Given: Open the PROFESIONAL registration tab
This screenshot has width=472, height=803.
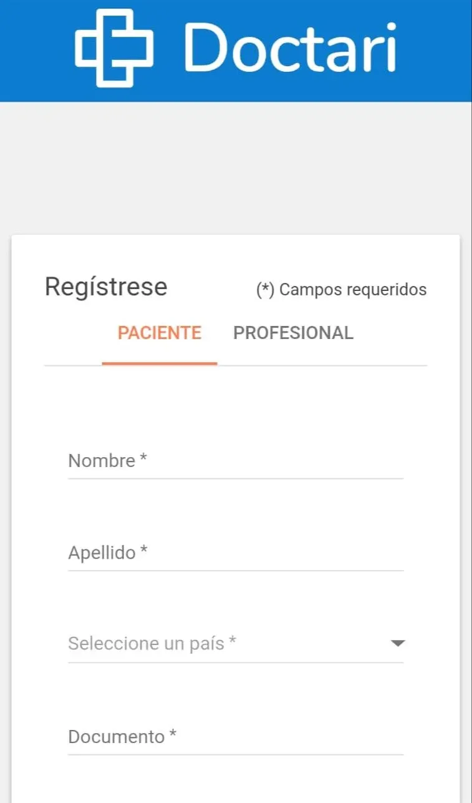Looking at the screenshot, I should (x=293, y=333).
